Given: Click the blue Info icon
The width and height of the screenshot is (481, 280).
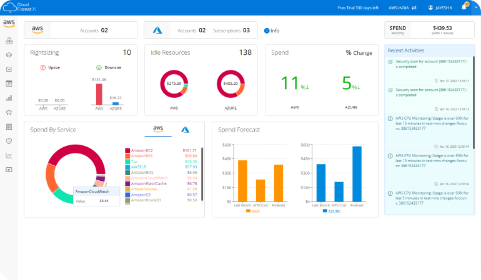Looking at the screenshot, I should tap(267, 31).
